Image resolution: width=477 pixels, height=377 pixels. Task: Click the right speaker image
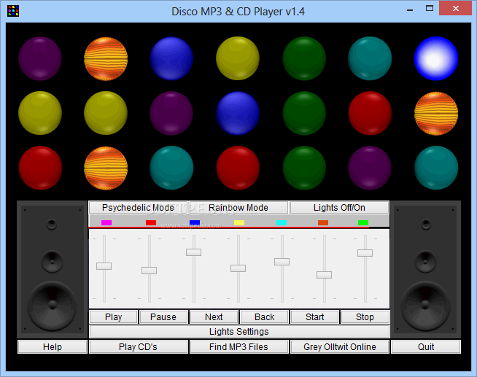426,269
